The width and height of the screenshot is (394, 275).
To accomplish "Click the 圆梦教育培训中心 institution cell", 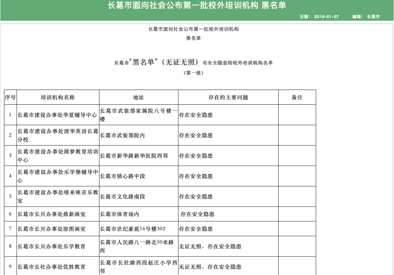I will [x=57, y=156].
